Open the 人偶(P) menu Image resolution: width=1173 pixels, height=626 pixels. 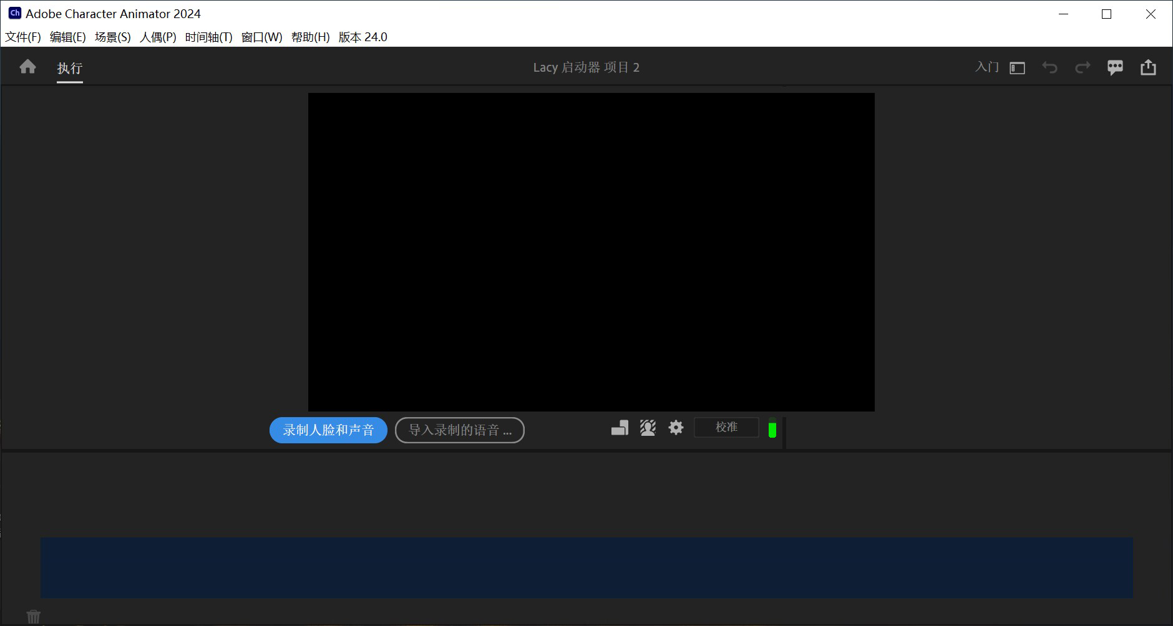click(x=158, y=37)
